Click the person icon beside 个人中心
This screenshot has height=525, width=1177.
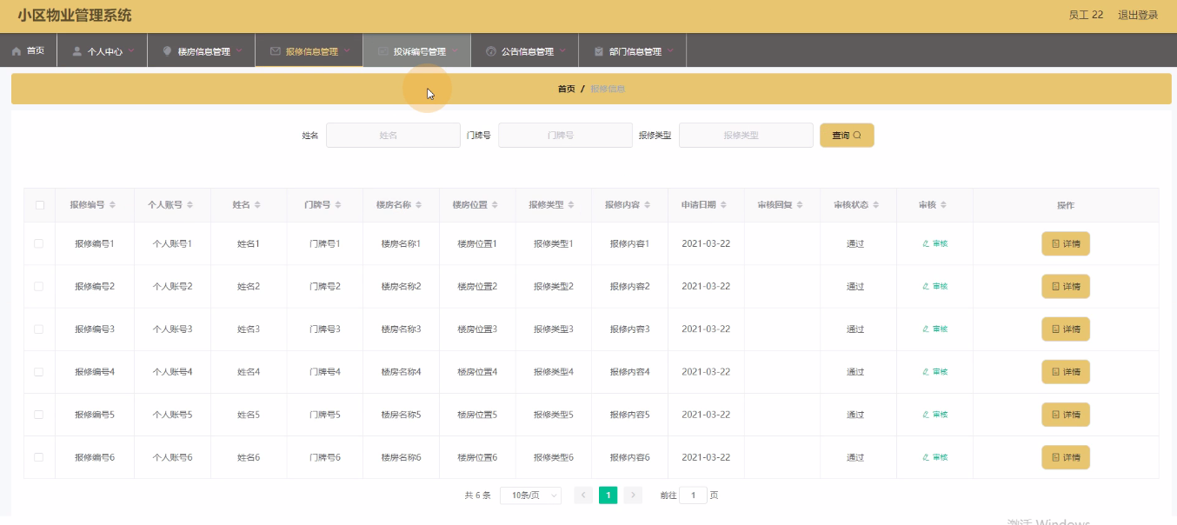click(77, 51)
